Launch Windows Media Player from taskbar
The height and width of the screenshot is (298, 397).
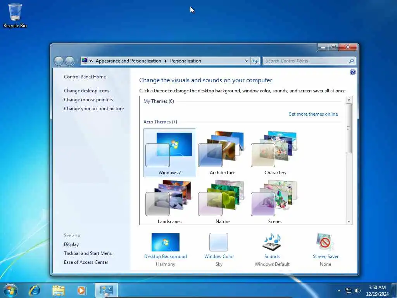tap(82, 290)
